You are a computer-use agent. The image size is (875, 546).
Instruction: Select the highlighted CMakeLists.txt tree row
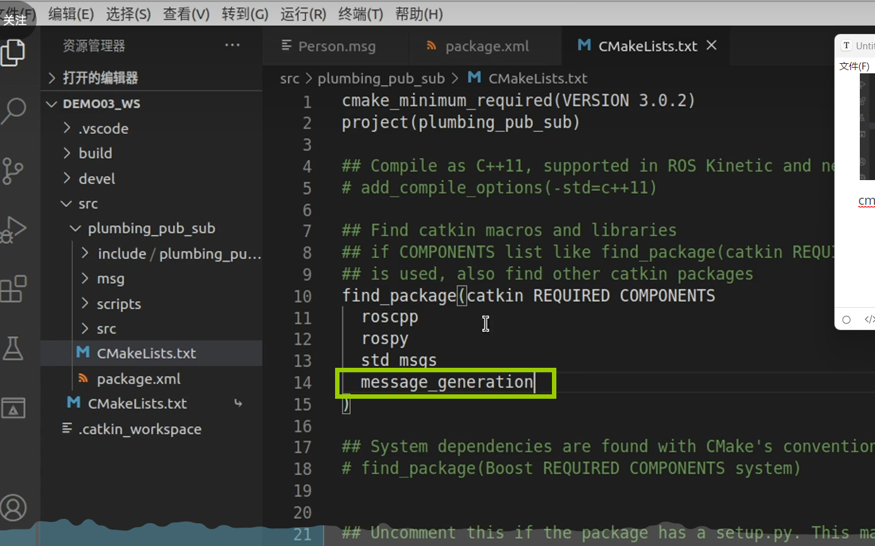click(152, 353)
